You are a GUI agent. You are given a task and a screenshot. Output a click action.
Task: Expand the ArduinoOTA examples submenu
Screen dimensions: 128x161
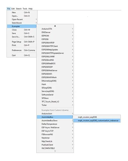click(55, 29)
